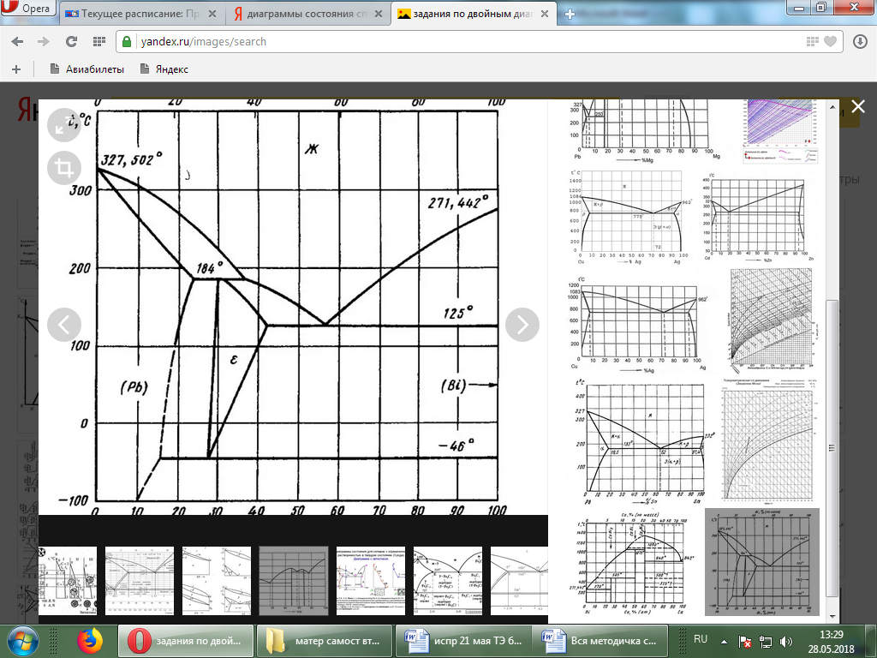
Task: Close the диаграммы состояния tab
Action: 379,14
